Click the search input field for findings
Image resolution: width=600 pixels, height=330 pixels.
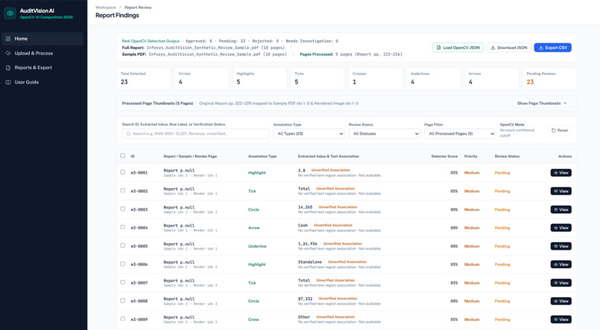pyautogui.click(x=196, y=134)
